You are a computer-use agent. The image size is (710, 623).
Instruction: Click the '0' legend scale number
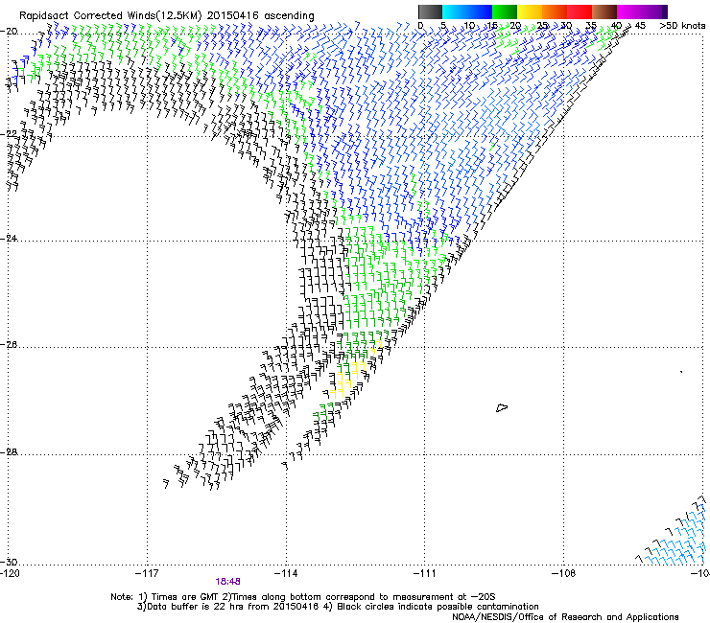(420, 25)
